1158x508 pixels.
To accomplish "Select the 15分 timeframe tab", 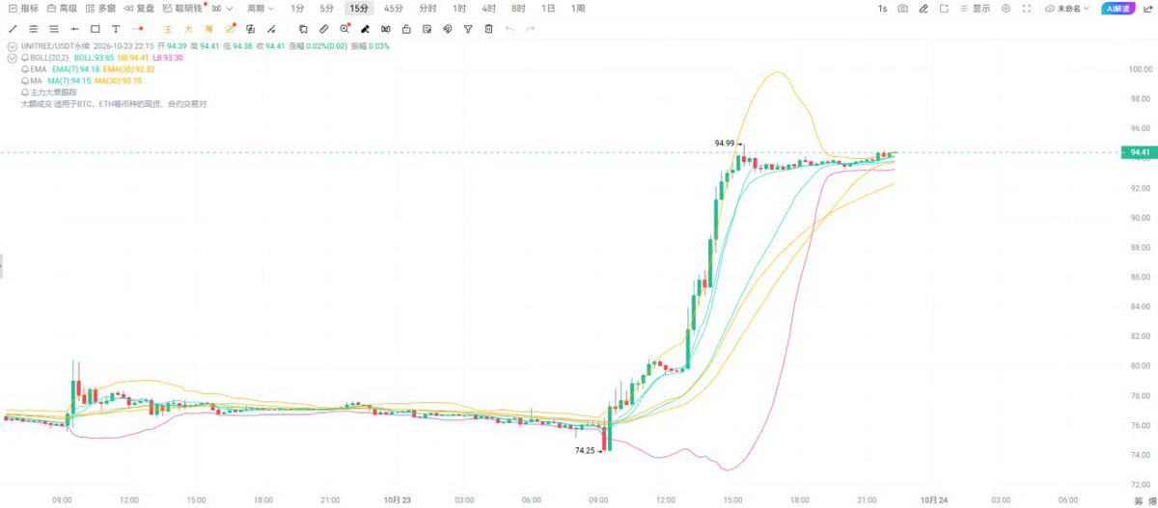I will (359, 8).
